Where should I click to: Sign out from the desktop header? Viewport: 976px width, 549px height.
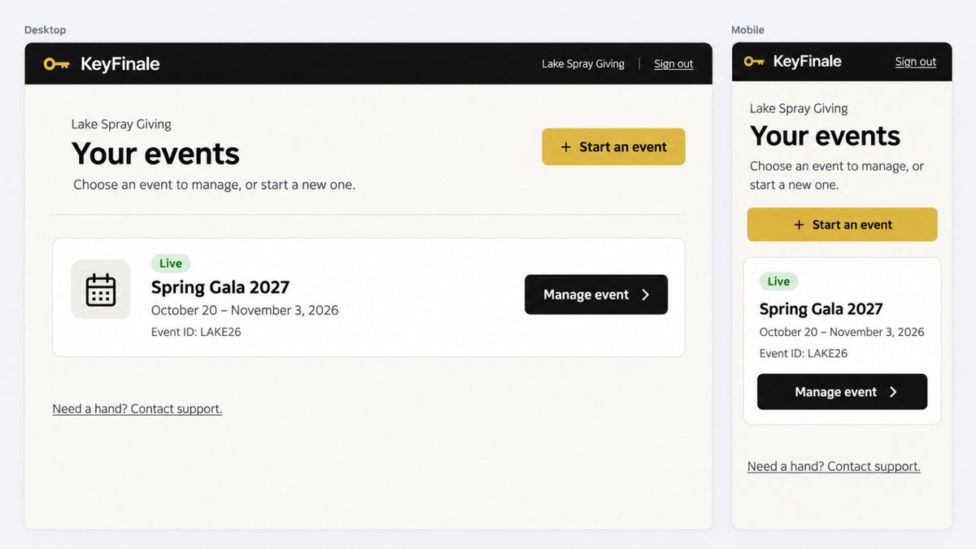click(x=673, y=63)
